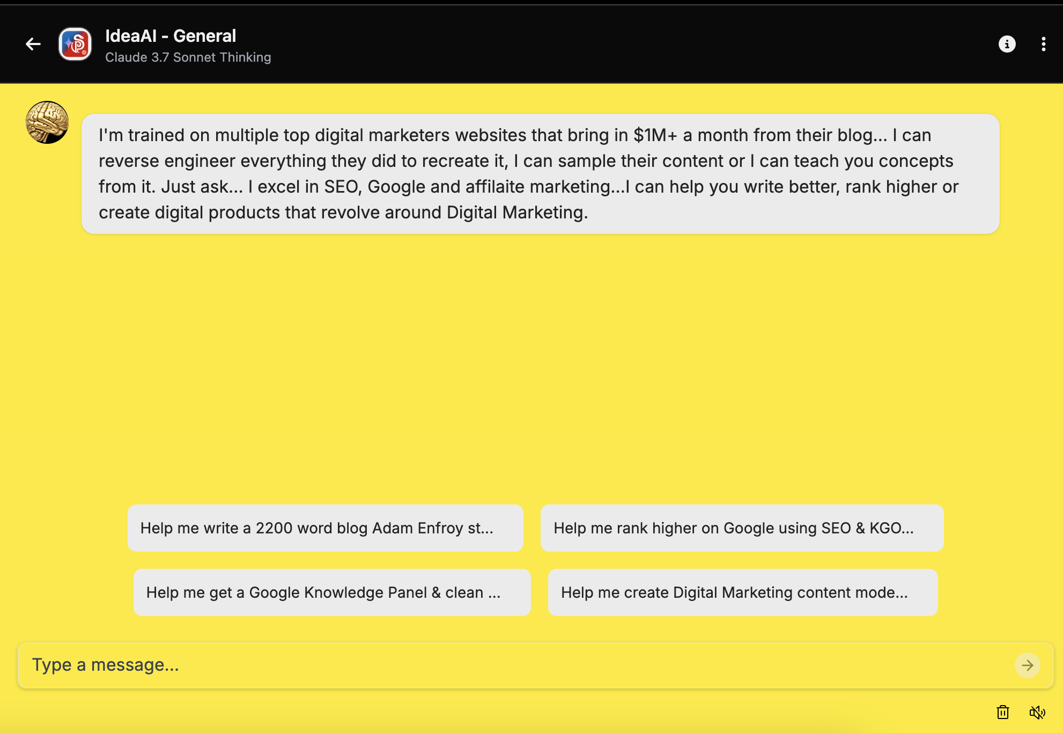This screenshot has width=1063, height=733.
Task: Go back using the left arrow
Action: [33, 44]
